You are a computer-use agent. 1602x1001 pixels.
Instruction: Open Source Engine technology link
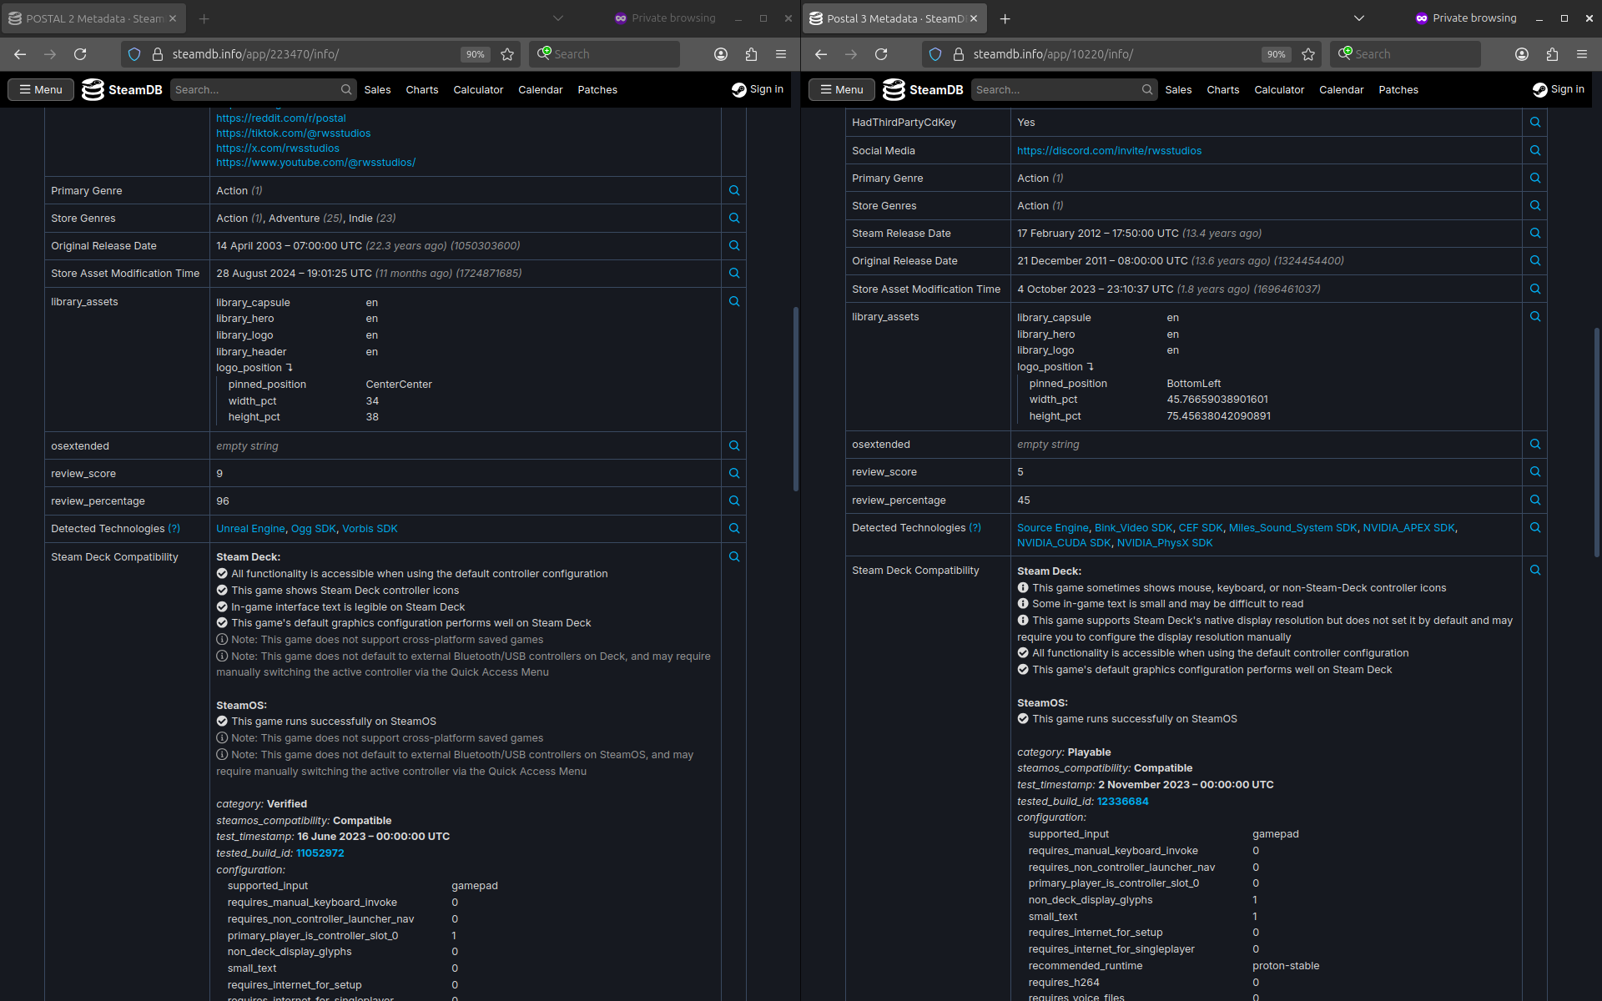(x=1052, y=528)
